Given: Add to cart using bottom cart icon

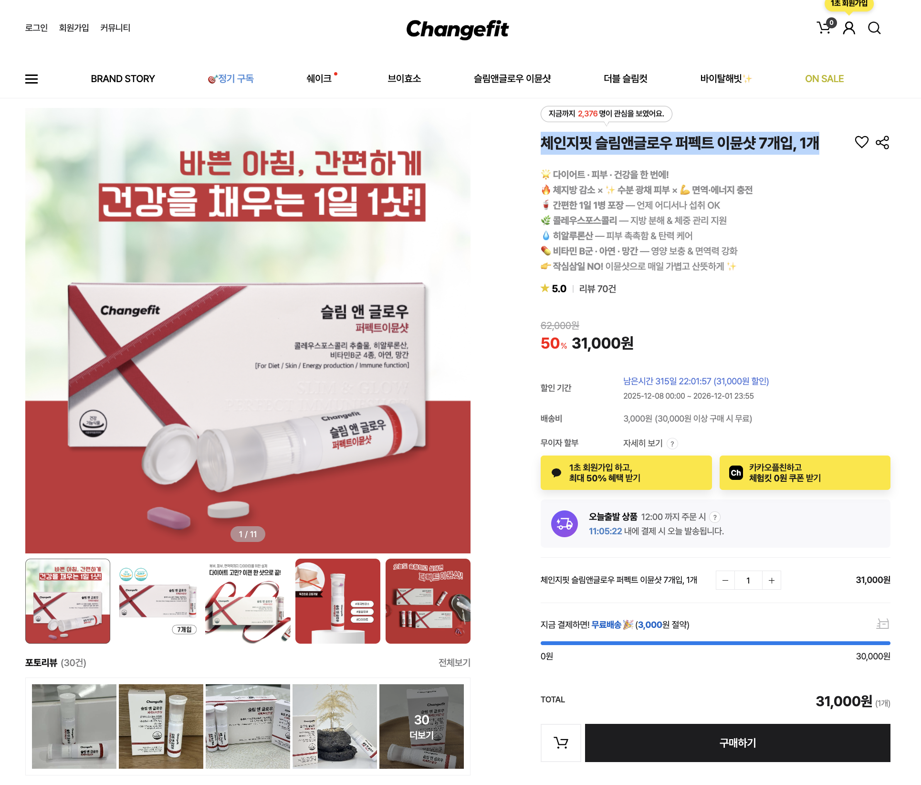Looking at the screenshot, I should [x=561, y=743].
